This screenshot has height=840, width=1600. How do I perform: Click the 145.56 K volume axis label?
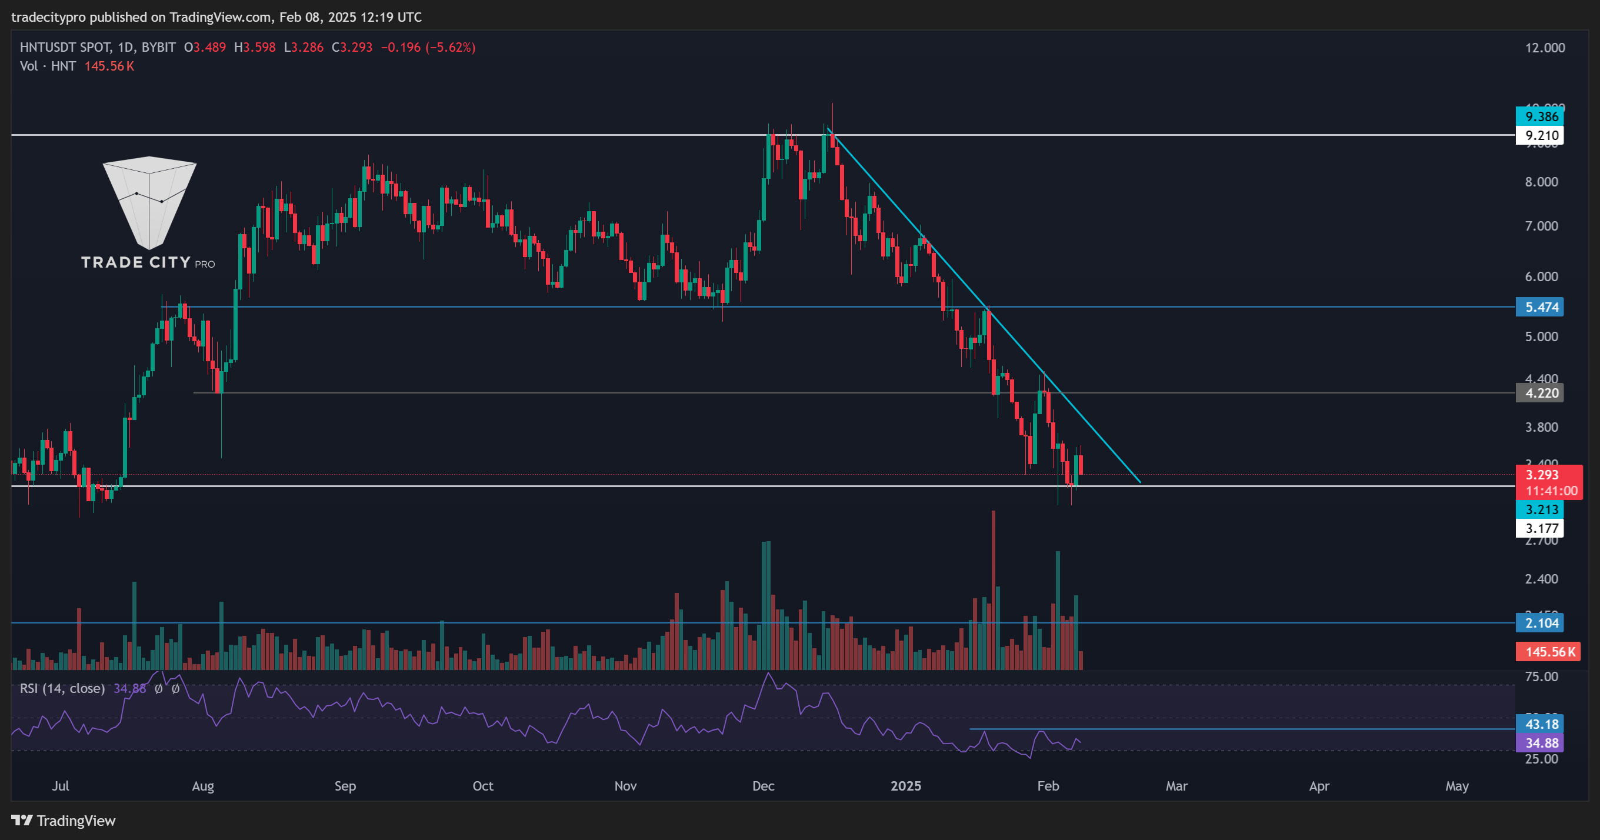(x=1548, y=652)
